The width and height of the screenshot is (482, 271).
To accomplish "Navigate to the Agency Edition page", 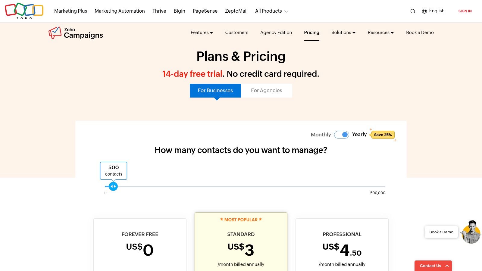I will click(276, 33).
